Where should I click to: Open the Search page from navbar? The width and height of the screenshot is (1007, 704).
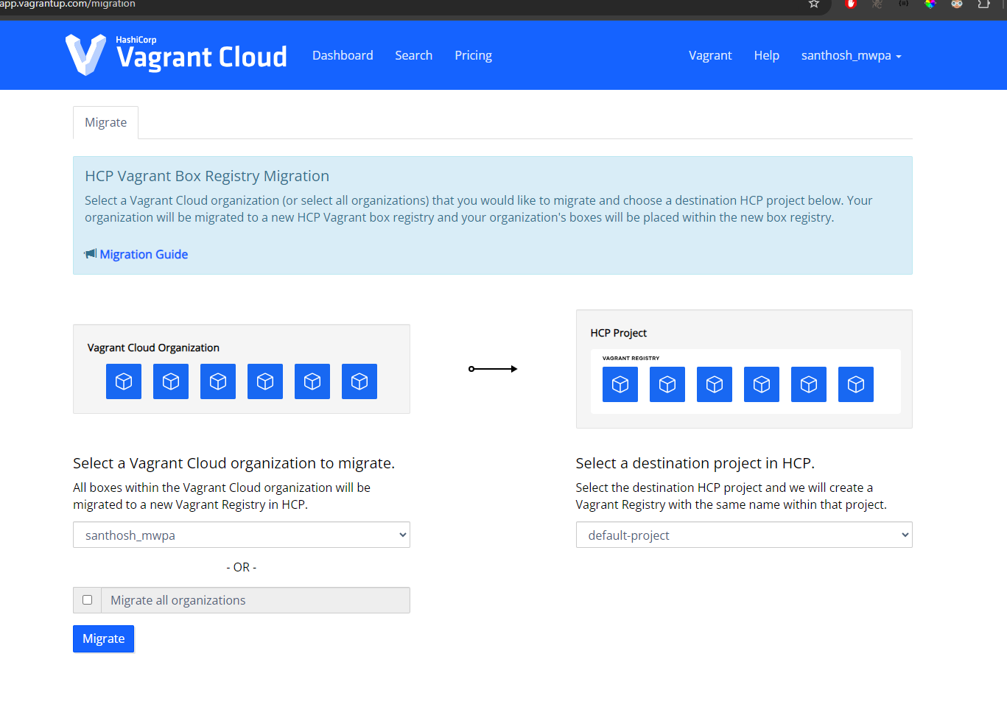(x=413, y=56)
